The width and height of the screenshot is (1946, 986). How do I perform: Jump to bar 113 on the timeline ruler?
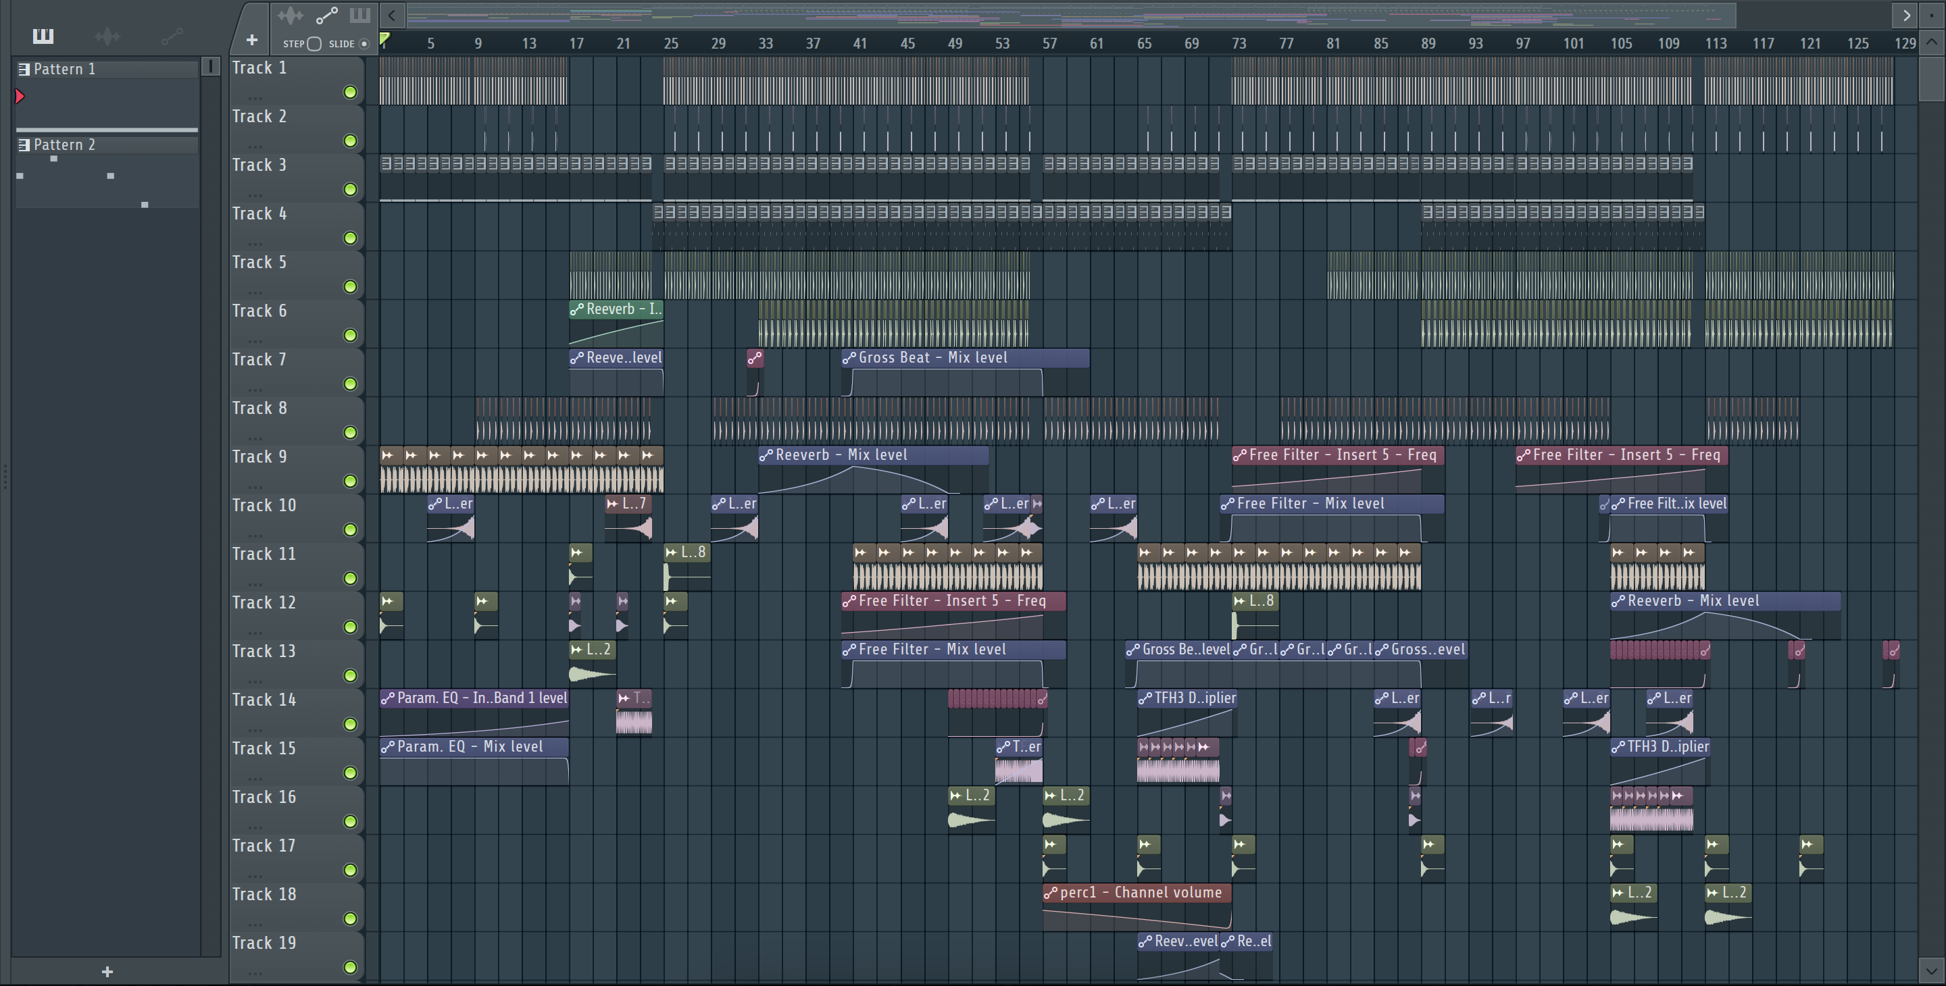coord(1716,44)
